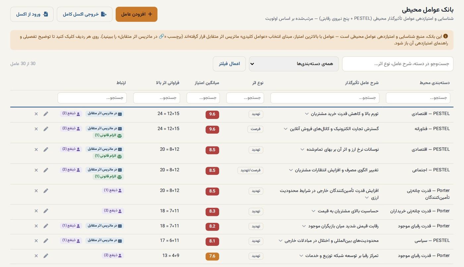Remove the گسترش تجارت الکترونیک row

(x=36, y=129)
